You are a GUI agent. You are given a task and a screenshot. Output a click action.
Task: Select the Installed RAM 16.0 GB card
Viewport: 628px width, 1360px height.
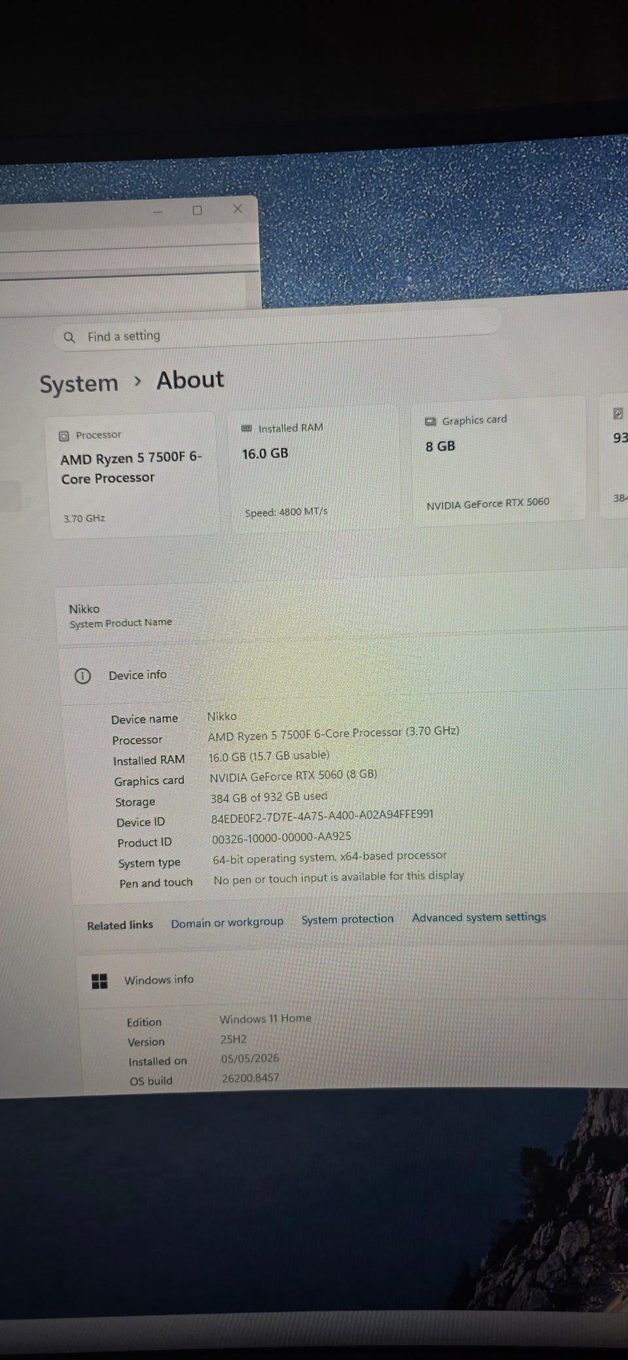coord(315,467)
